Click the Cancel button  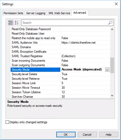pos(87,134)
